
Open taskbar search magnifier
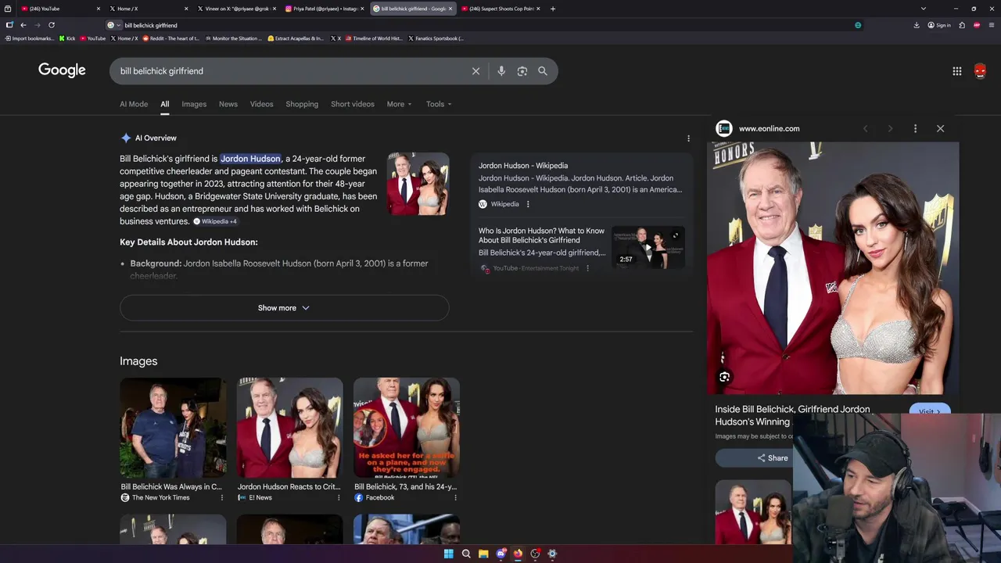pos(466,554)
